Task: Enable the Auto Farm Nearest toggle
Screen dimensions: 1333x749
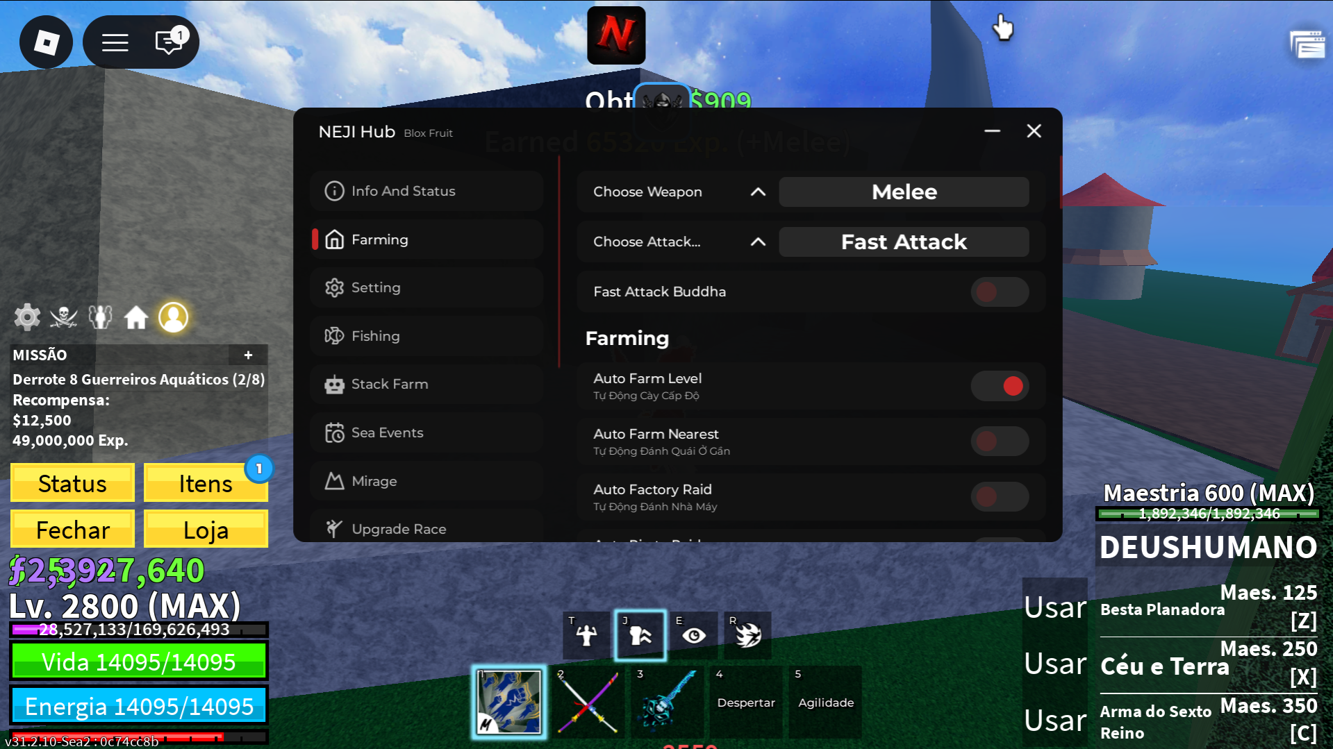Action: (999, 441)
